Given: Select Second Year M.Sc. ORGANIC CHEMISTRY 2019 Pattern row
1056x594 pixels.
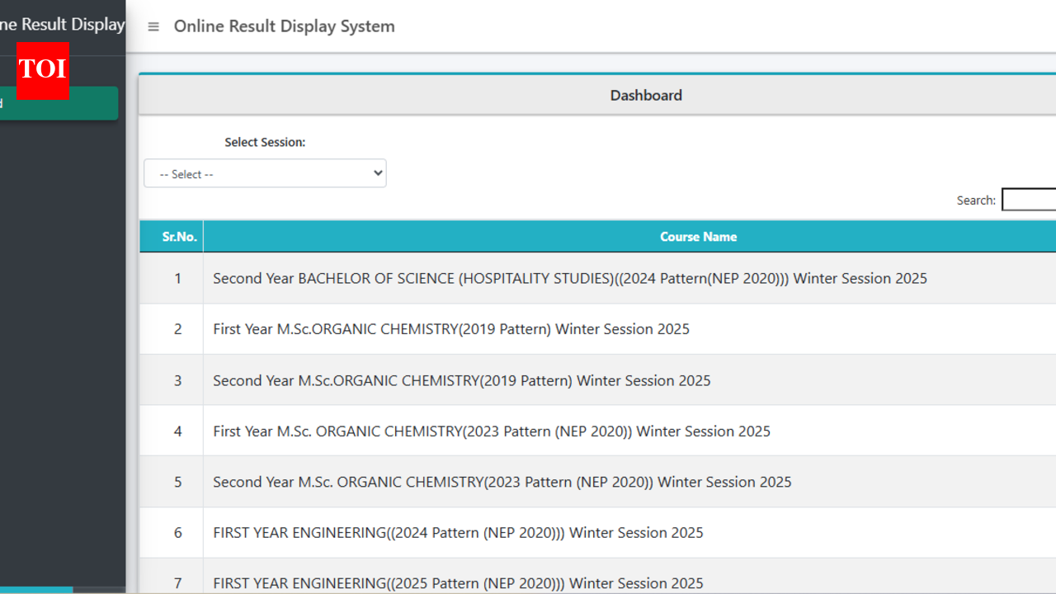Looking at the screenshot, I should [x=461, y=379].
